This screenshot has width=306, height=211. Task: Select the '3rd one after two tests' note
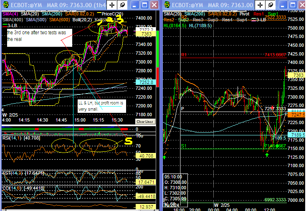(39, 38)
